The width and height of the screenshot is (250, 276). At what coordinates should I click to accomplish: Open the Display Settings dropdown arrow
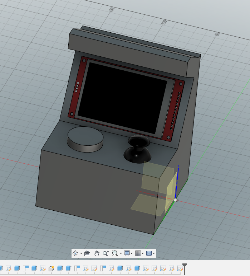click(132, 254)
